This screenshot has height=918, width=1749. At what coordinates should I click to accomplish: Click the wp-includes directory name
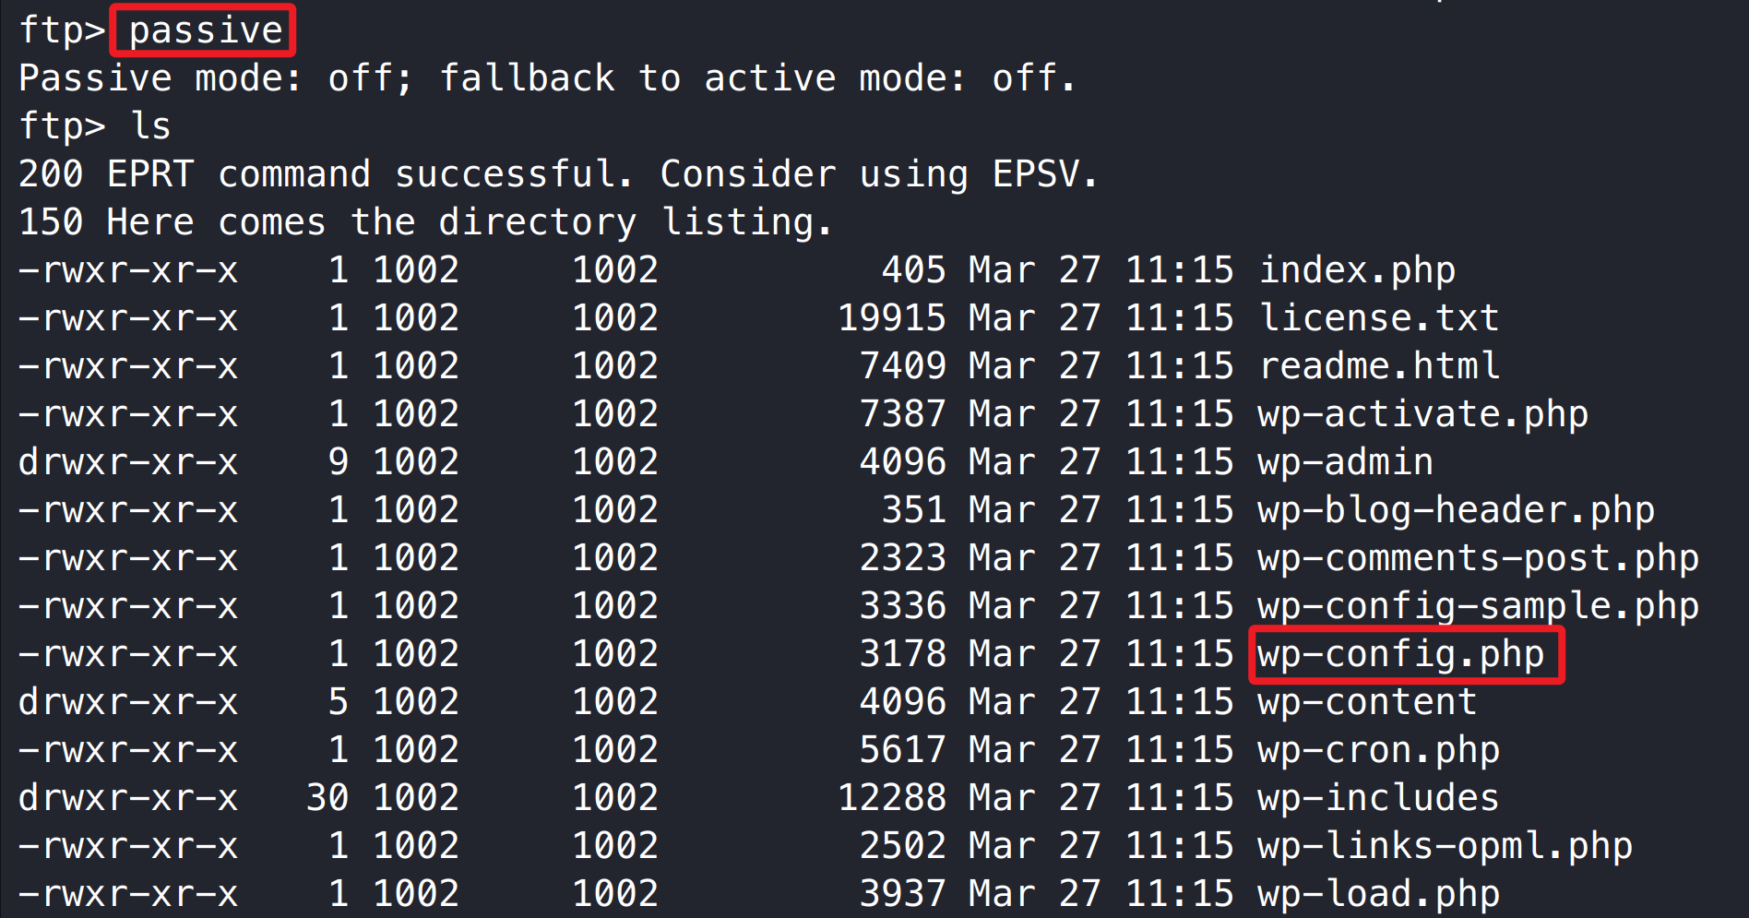coord(1378,798)
